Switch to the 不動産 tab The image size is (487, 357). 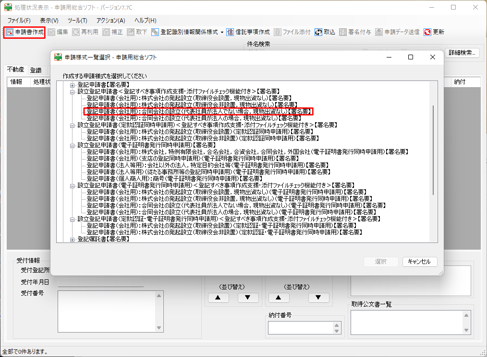15,70
